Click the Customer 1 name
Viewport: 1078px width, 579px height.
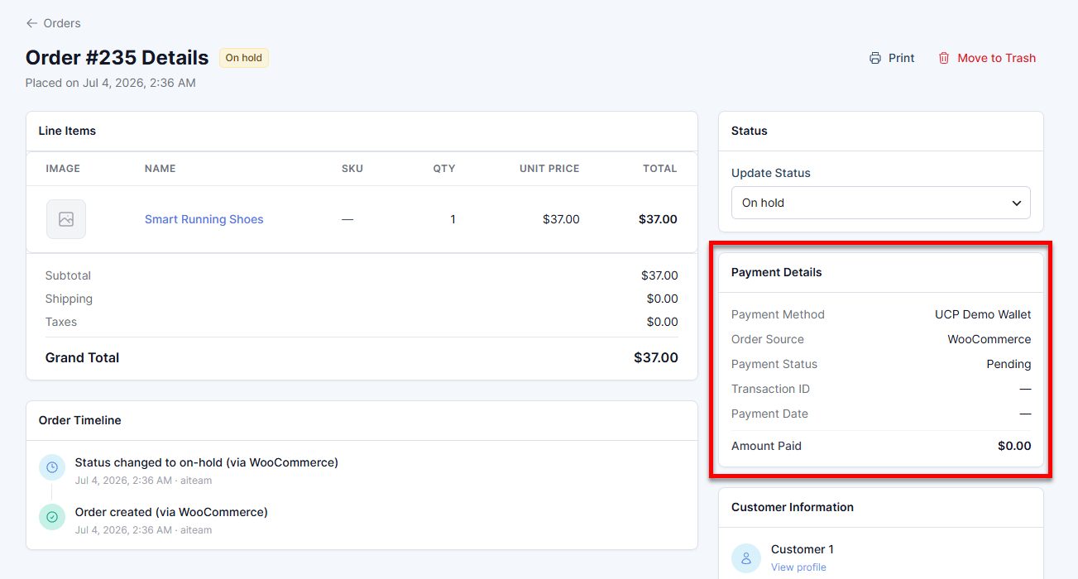(x=803, y=549)
